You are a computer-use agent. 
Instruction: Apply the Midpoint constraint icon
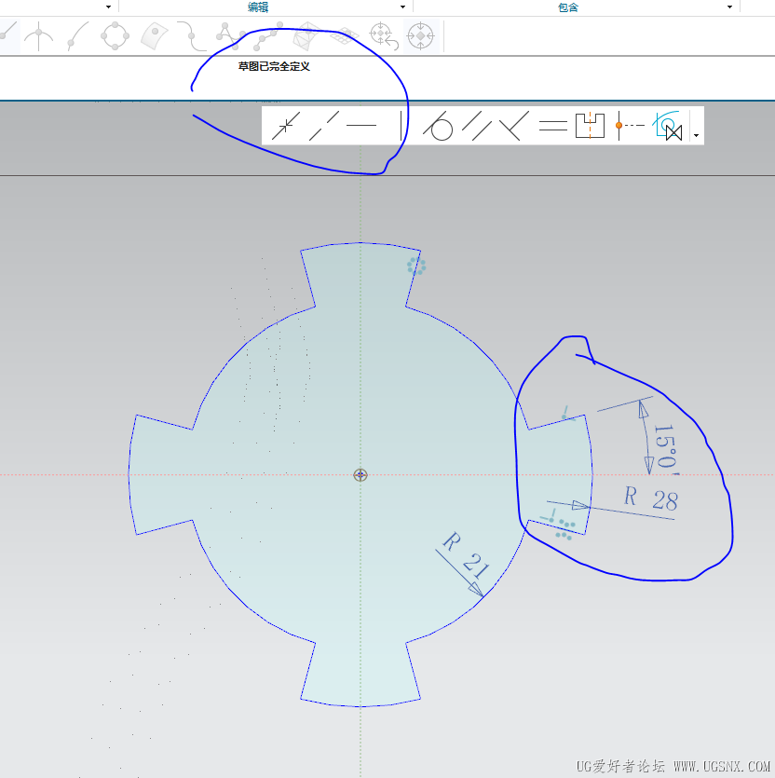(x=629, y=125)
